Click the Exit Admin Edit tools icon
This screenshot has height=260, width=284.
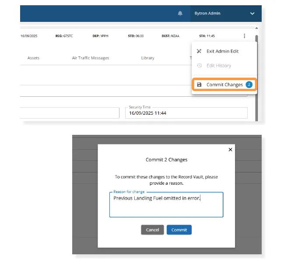click(199, 51)
